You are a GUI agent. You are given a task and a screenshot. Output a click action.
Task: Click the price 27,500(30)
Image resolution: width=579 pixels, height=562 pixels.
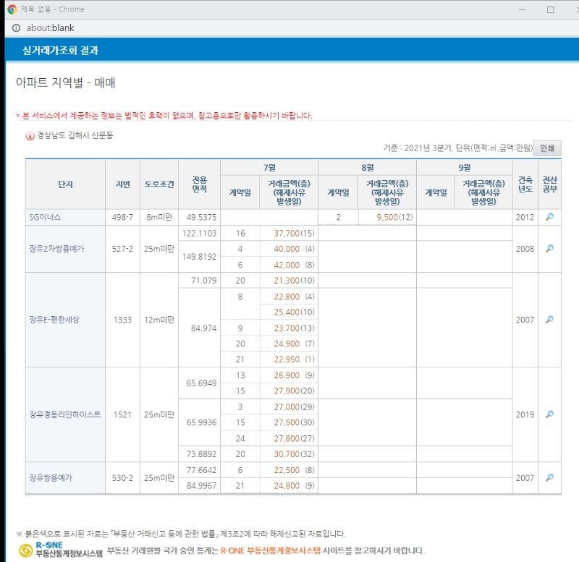294,422
